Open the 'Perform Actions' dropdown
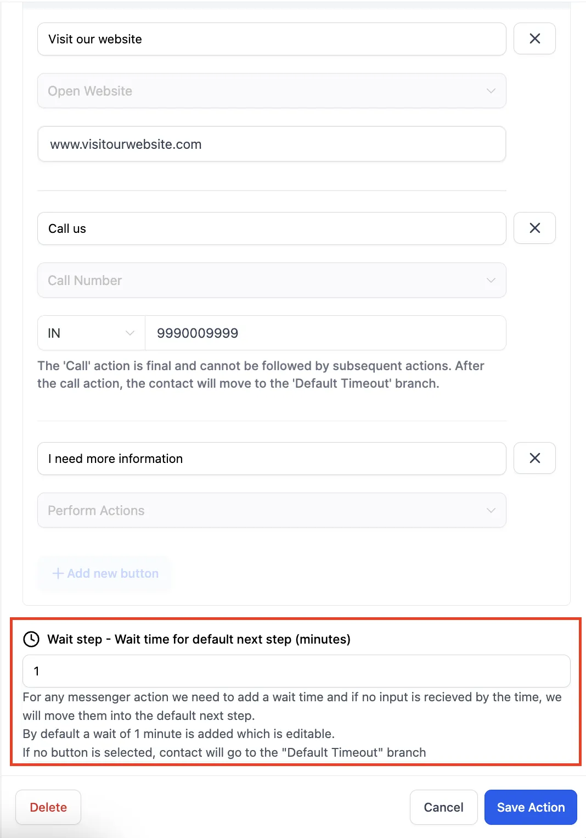This screenshot has height=838, width=586. (271, 511)
